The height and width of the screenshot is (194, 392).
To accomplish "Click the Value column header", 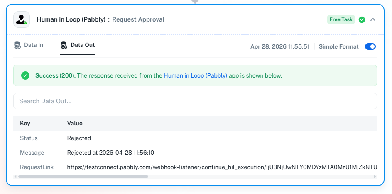I will (75, 123).
